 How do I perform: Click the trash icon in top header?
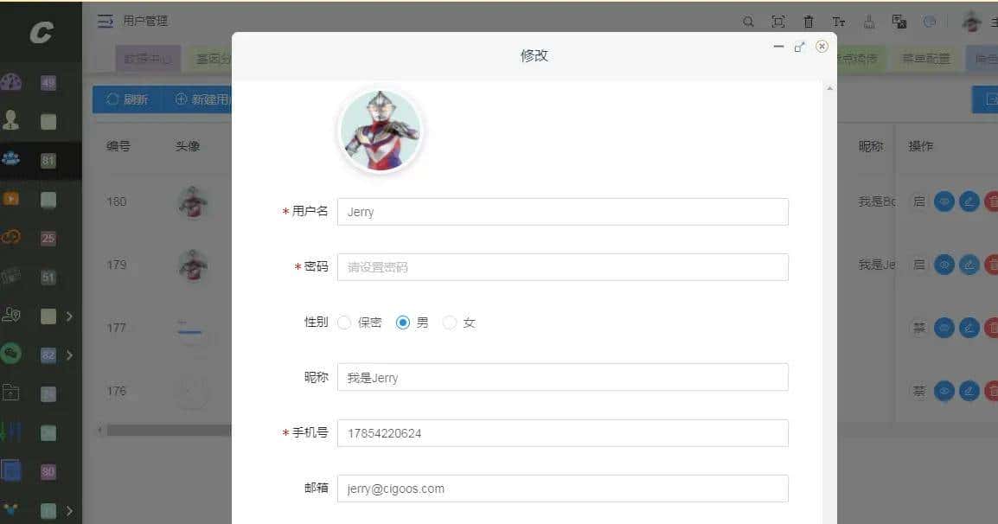click(x=809, y=22)
